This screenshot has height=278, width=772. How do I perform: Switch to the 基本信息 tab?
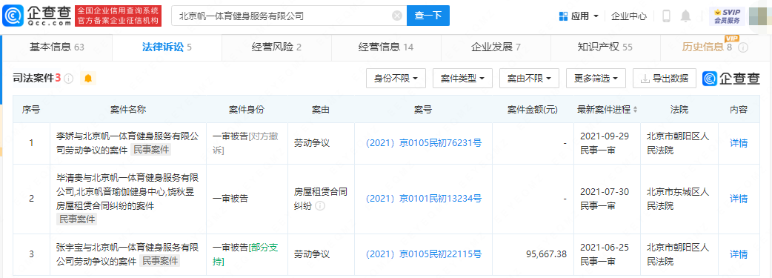[x=57, y=47]
